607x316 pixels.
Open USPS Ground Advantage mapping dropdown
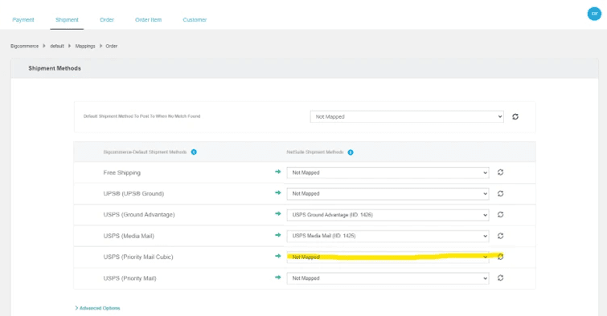388,215
